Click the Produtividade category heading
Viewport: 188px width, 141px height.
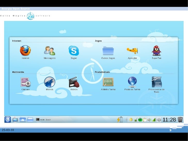pyautogui.click(x=102, y=72)
